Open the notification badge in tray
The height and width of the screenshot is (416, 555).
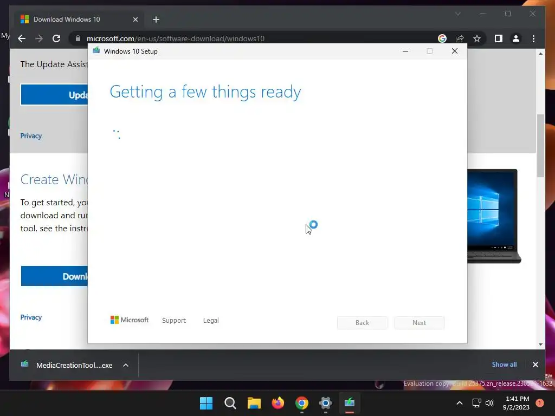pyautogui.click(x=539, y=402)
